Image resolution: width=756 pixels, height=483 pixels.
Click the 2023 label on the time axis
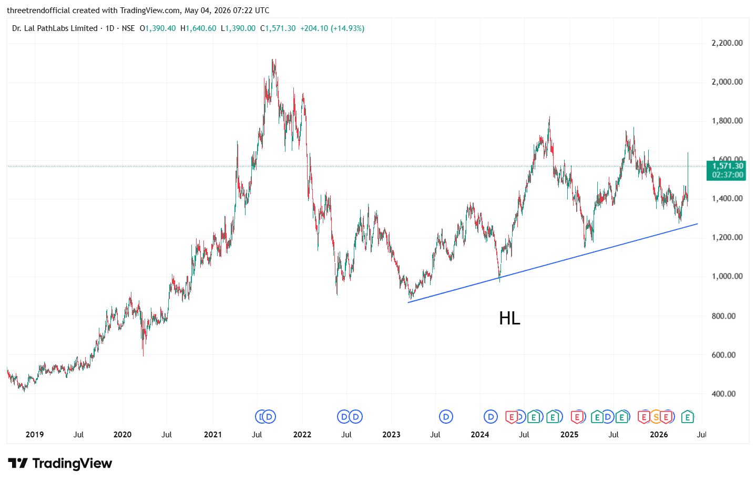391,435
